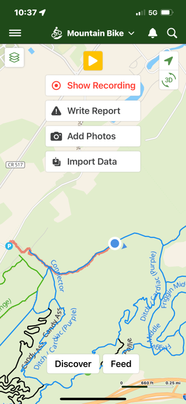Tap the search magnifier icon
Image resolution: width=186 pixels, height=404 pixels.
[172, 33]
